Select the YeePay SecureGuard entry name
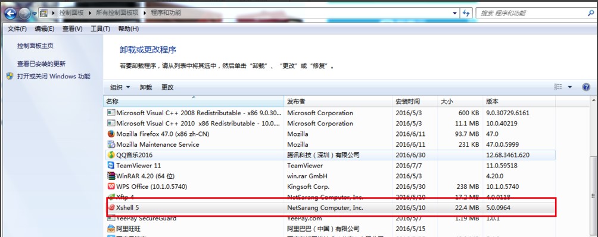Image resolution: width=598 pixels, height=237 pixels. [x=147, y=219]
